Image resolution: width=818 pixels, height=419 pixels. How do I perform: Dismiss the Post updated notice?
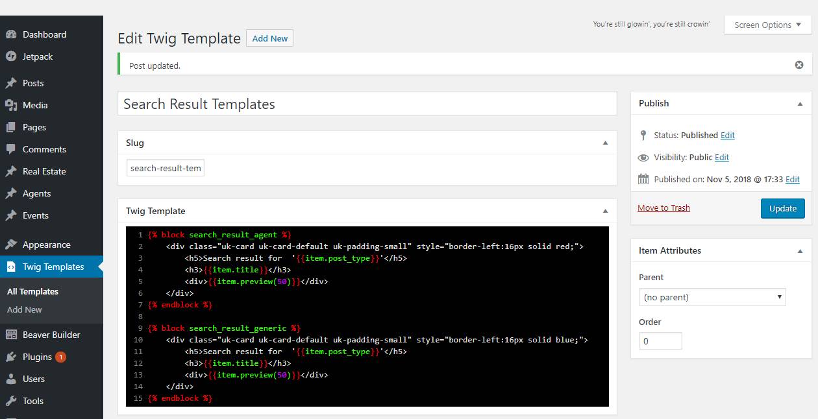pos(799,64)
